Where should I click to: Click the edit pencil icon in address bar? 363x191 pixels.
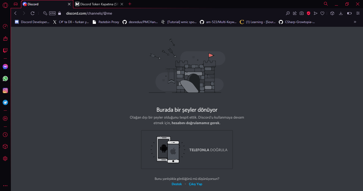click(x=295, y=13)
